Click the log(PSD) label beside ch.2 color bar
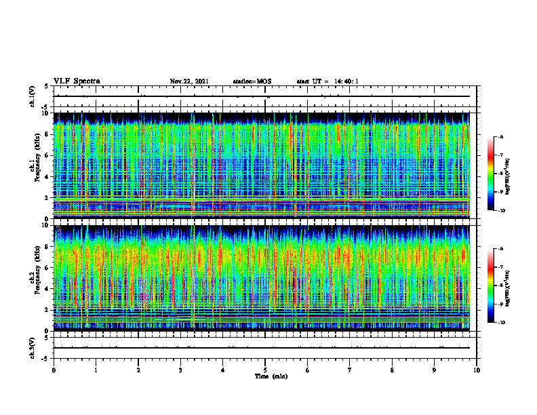The height and width of the screenshot is (415, 537). point(508,288)
